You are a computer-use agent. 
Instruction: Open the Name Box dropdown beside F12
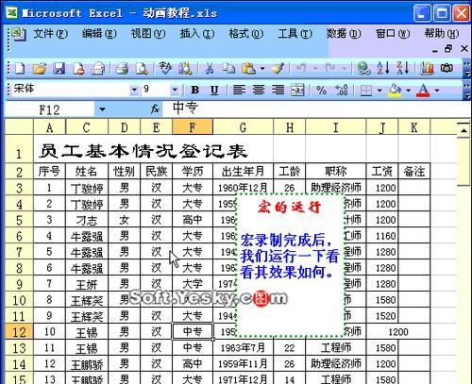click(x=102, y=109)
